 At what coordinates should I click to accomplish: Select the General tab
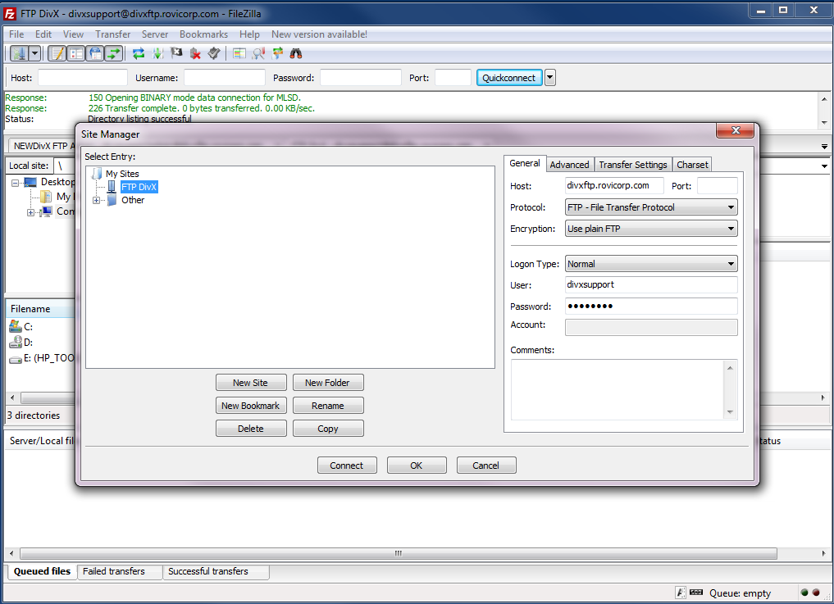tap(525, 163)
